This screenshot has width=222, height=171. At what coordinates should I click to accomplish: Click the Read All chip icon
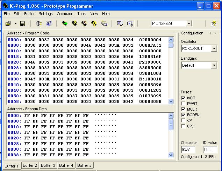point(65,24)
